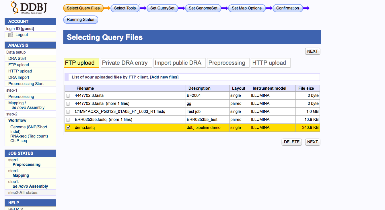Screen dimensions: 385x210
Task: Sort by the File size column header
Action: click(x=306, y=88)
